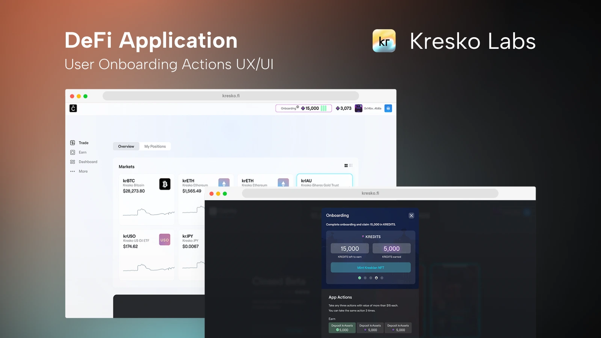The image size is (601, 338).
Task: Click the Kresko Labs kr logo in banner
Action: tap(384, 41)
